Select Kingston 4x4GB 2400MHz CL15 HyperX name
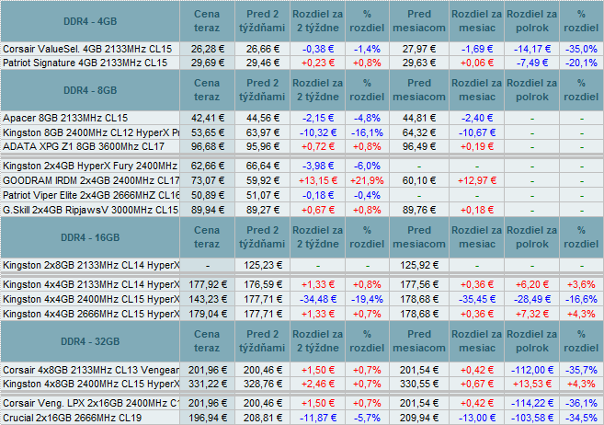This screenshot has height=425, width=604. pyautogui.click(x=91, y=299)
